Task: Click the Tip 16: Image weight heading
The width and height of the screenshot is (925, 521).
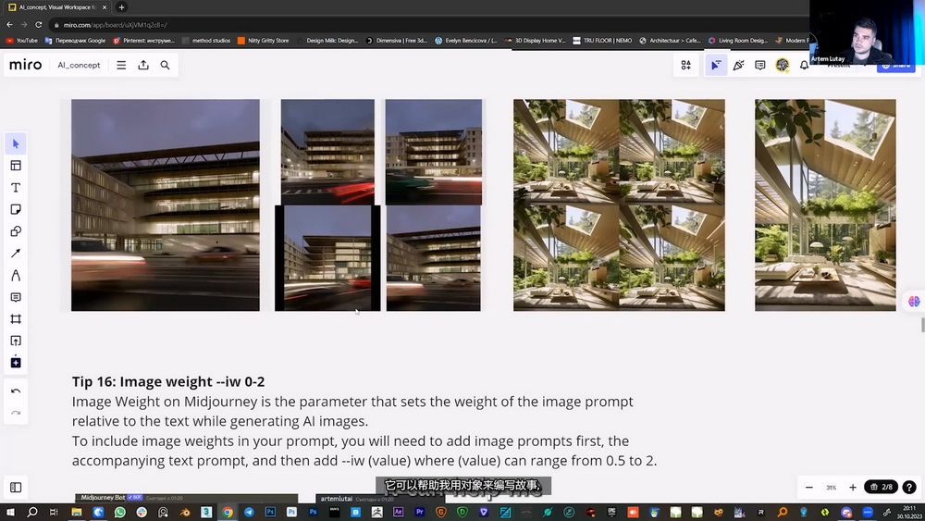Action: 168,382
